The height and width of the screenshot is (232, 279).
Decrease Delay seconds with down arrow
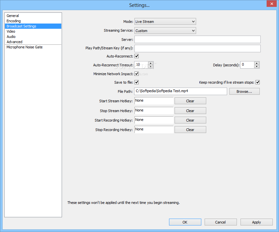pyautogui.click(x=256, y=66)
